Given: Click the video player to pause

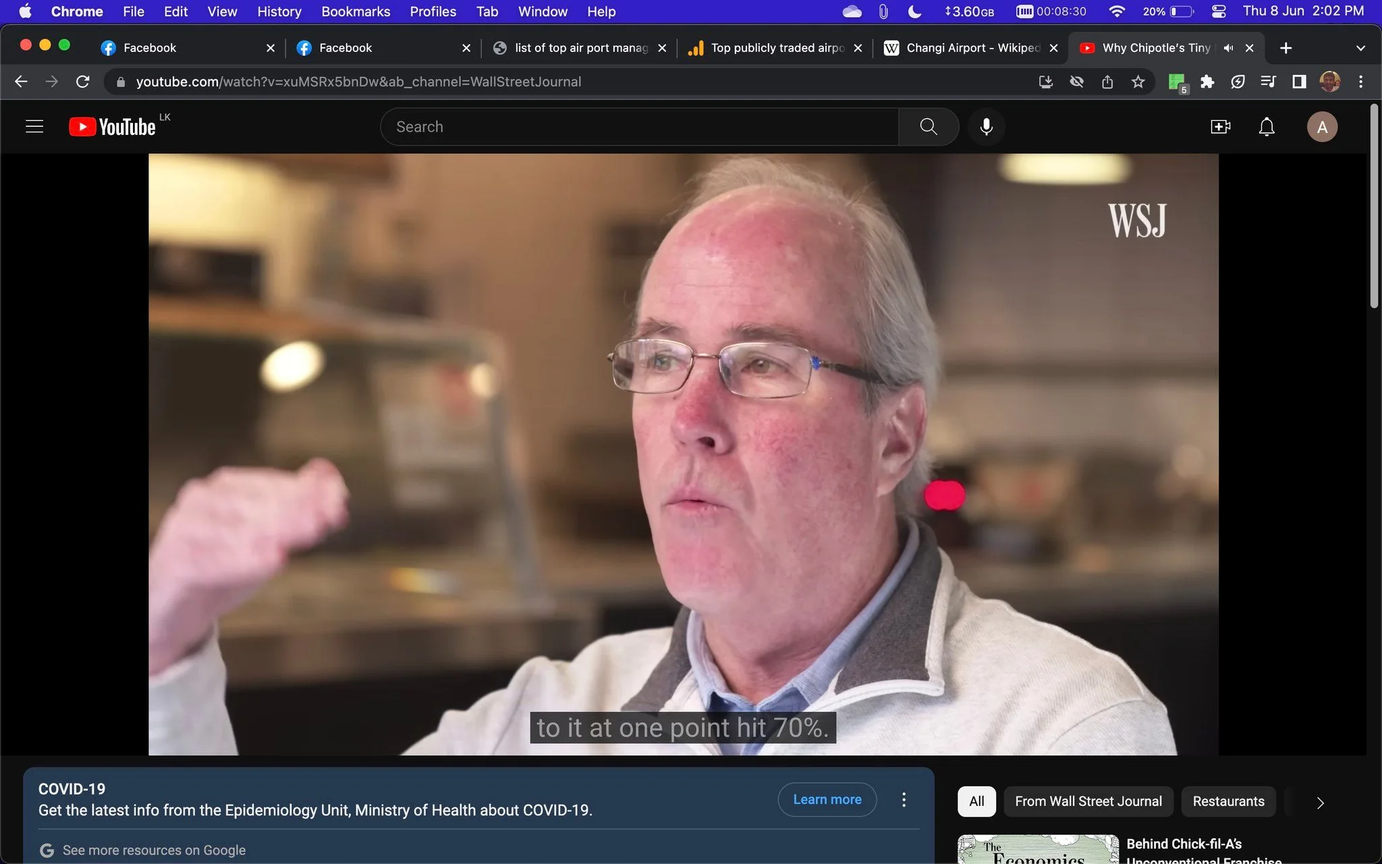Looking at the screenshot, I should 683,454.
